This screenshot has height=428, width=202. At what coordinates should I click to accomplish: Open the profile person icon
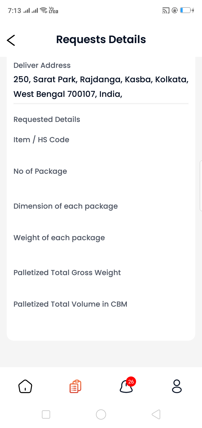tap(177, 386)
